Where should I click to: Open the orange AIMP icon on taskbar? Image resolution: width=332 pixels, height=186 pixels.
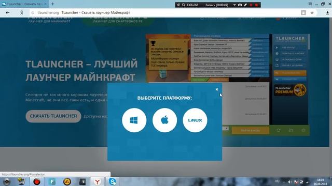point(67,181)
